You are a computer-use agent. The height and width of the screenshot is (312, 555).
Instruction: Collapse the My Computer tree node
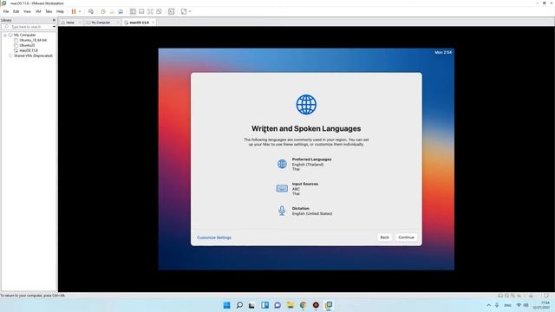click(x=5, y=35)
